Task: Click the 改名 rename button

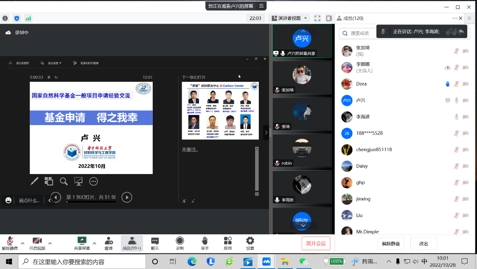Action: pos(424,244)
